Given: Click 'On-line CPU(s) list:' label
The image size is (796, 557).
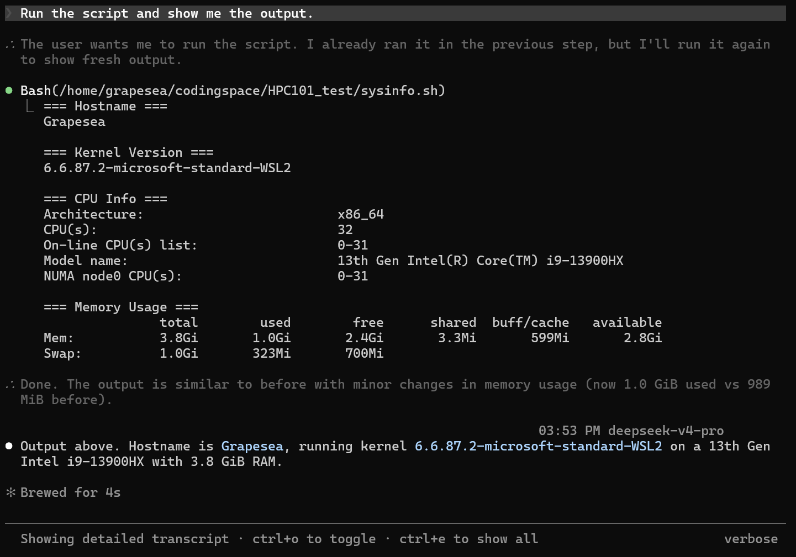Looking at the screenshot, I should coord(120,245).
